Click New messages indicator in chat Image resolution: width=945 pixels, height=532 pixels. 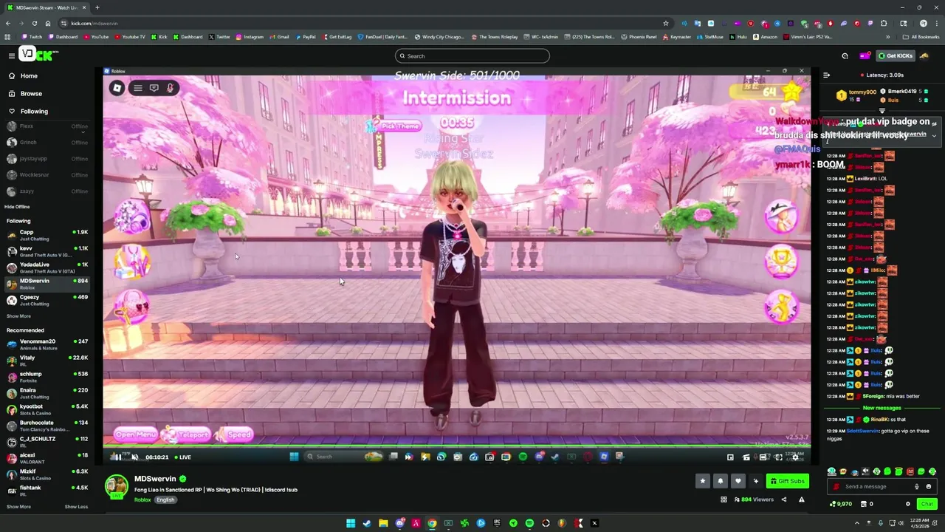(882, 408)
